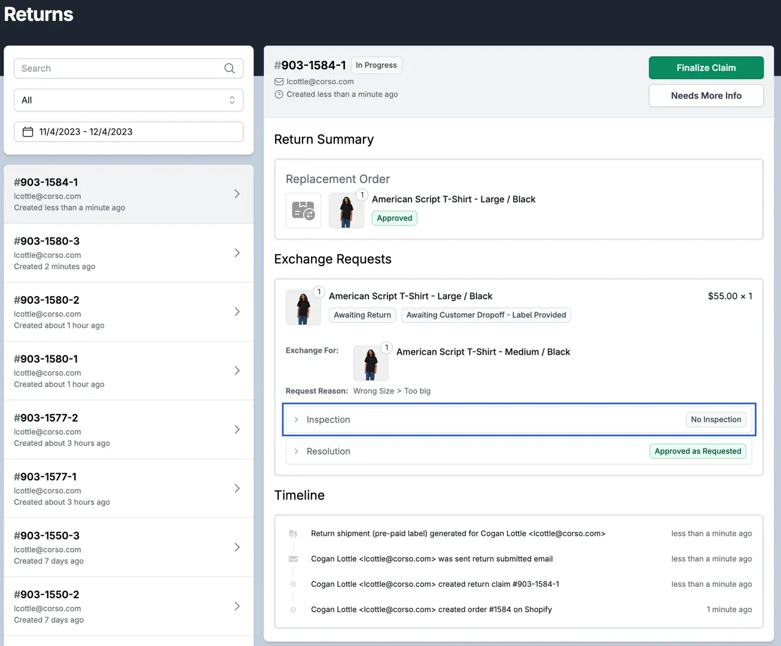Screen dimensions: 781x646
Task: Open return #903-1580-3 via its chevron arrow
Action: tap(237, 253)
